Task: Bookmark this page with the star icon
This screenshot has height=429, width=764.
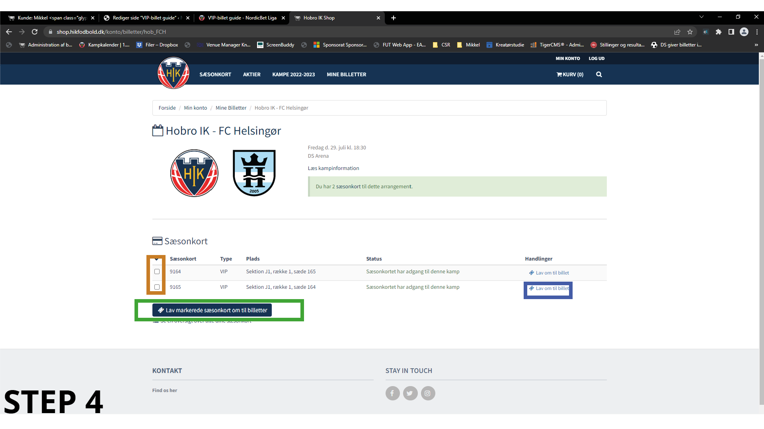Action: tap(690, 32)
